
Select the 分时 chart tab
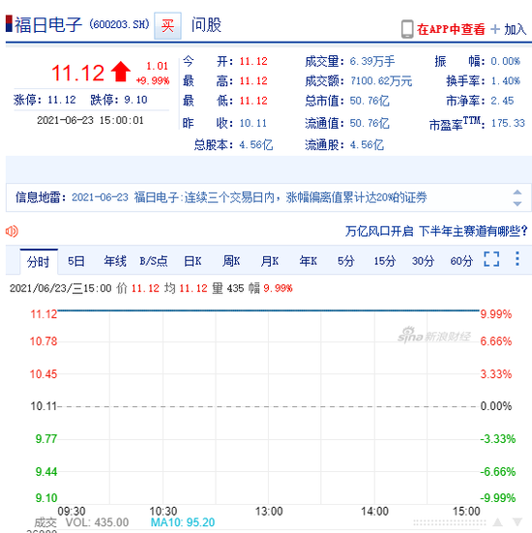39,261
